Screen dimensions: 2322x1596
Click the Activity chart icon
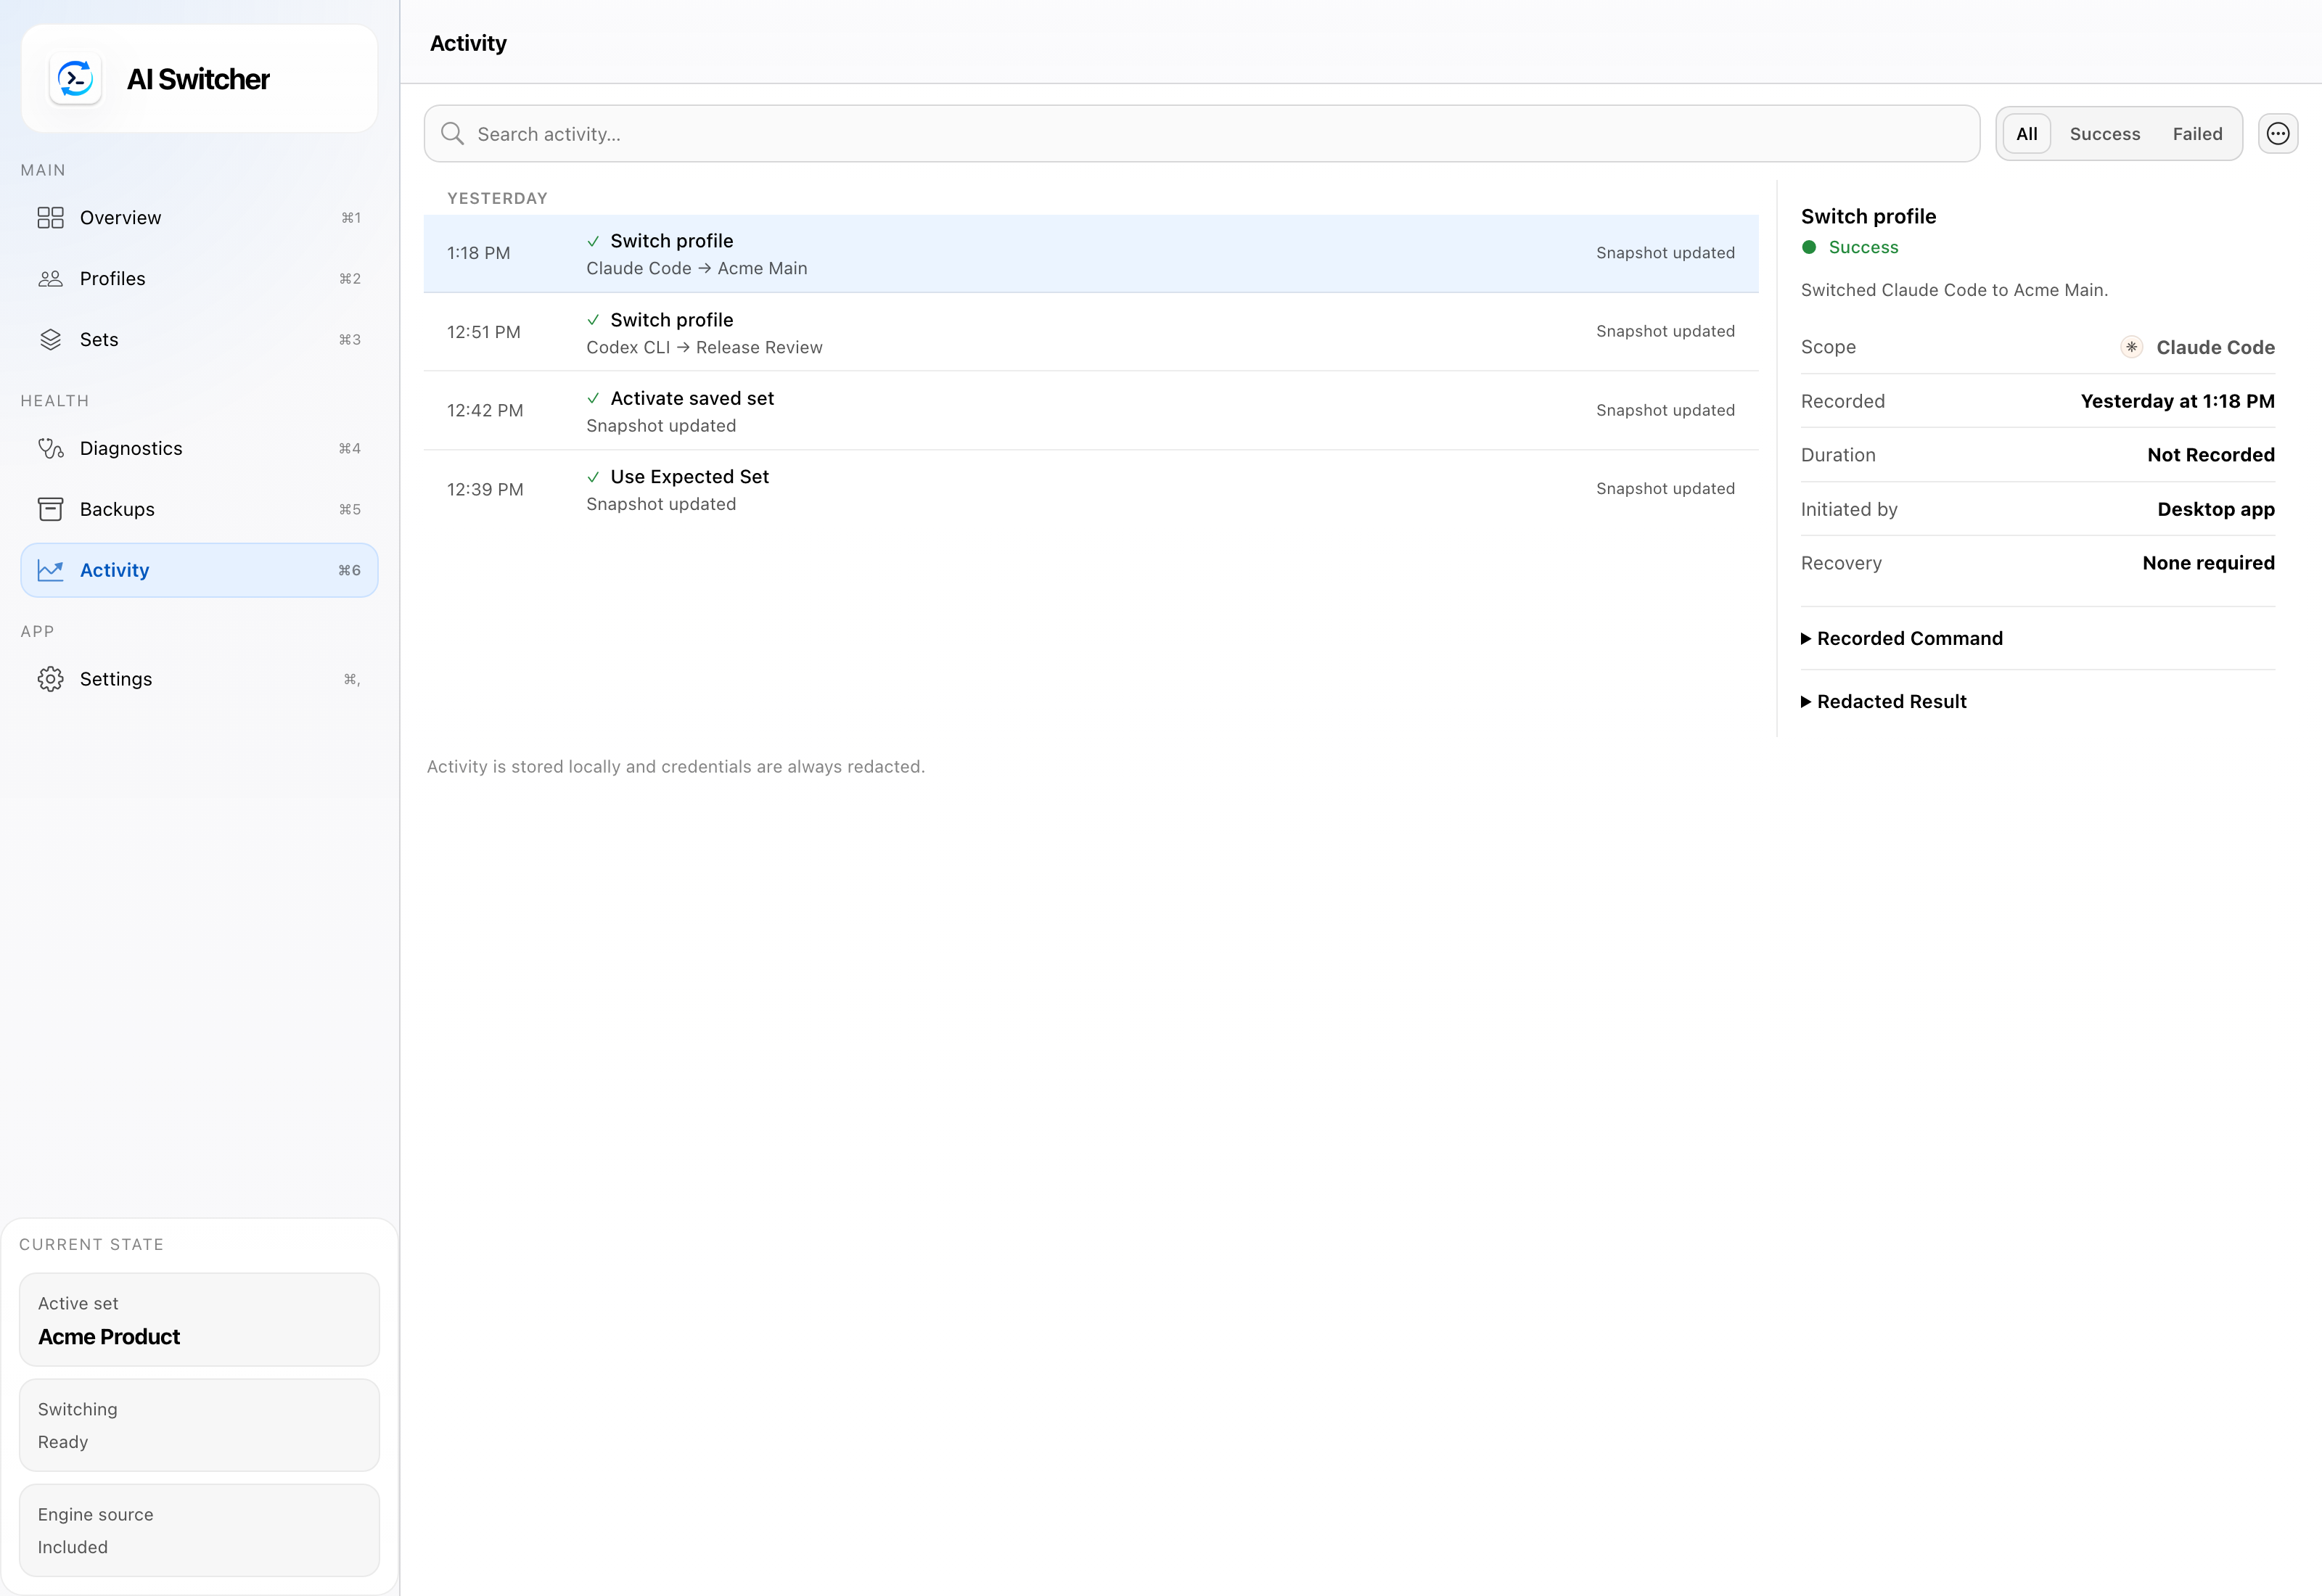pyautogui.click(x=50, y=570)
